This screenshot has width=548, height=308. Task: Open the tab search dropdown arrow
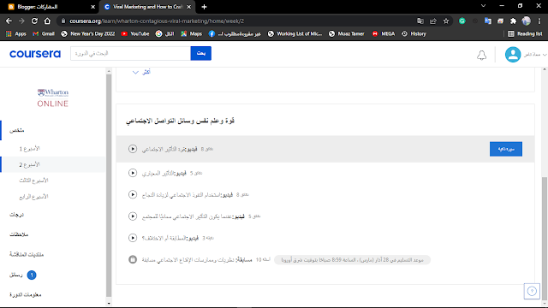(483, 6)
